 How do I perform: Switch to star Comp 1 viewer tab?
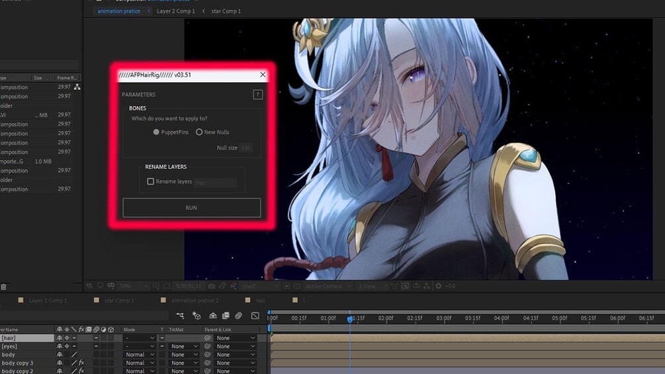(x=226, y=11)
